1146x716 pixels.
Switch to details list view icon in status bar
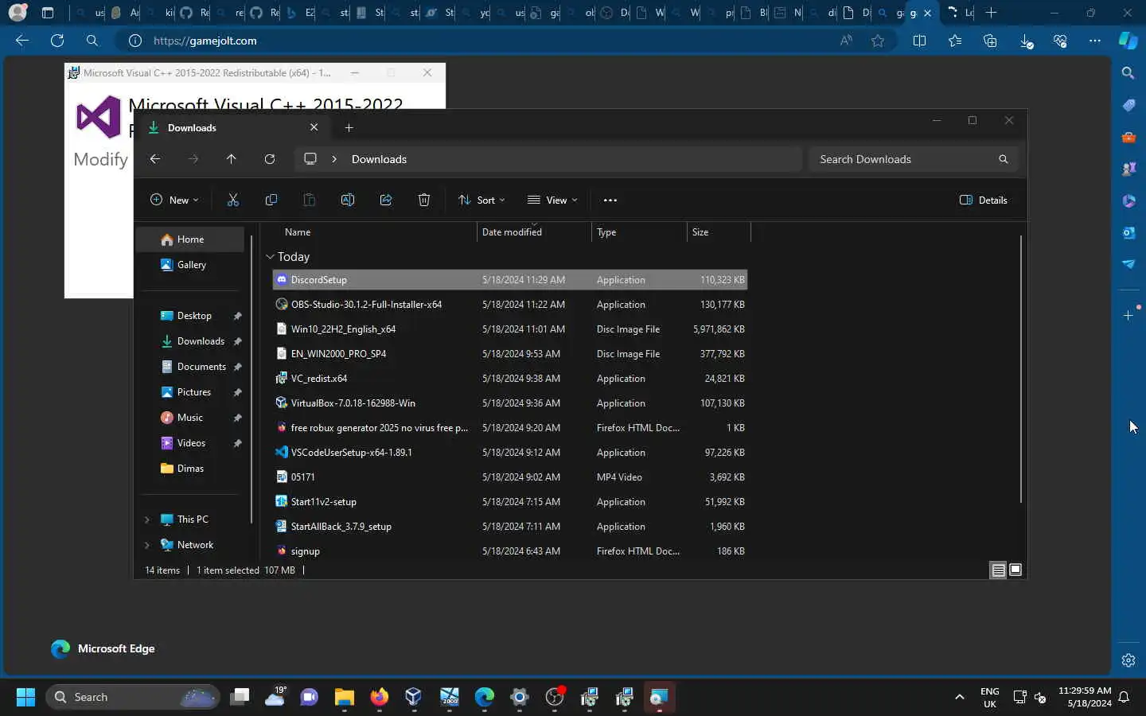click(998, 570)
